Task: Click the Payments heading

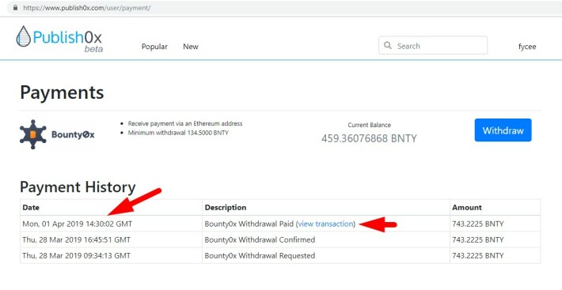Action: coord(62,92)
